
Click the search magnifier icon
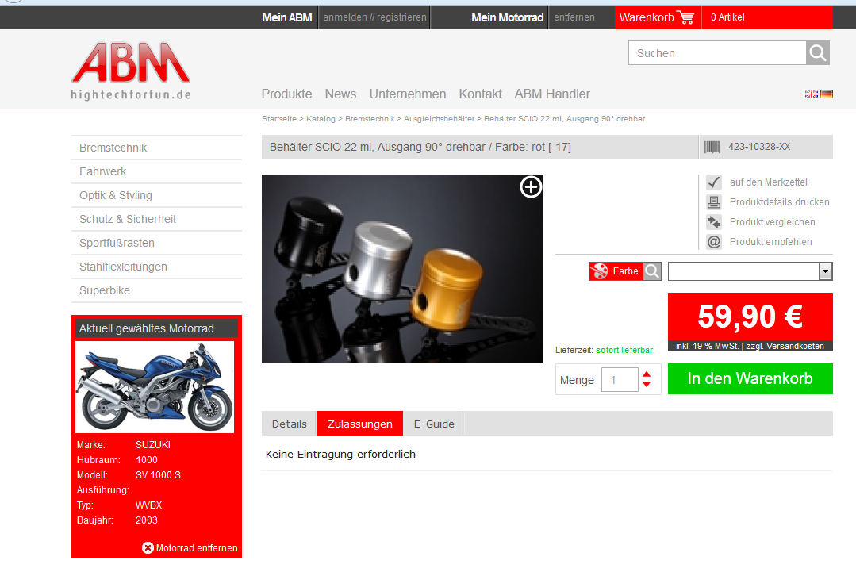point(818,53)
